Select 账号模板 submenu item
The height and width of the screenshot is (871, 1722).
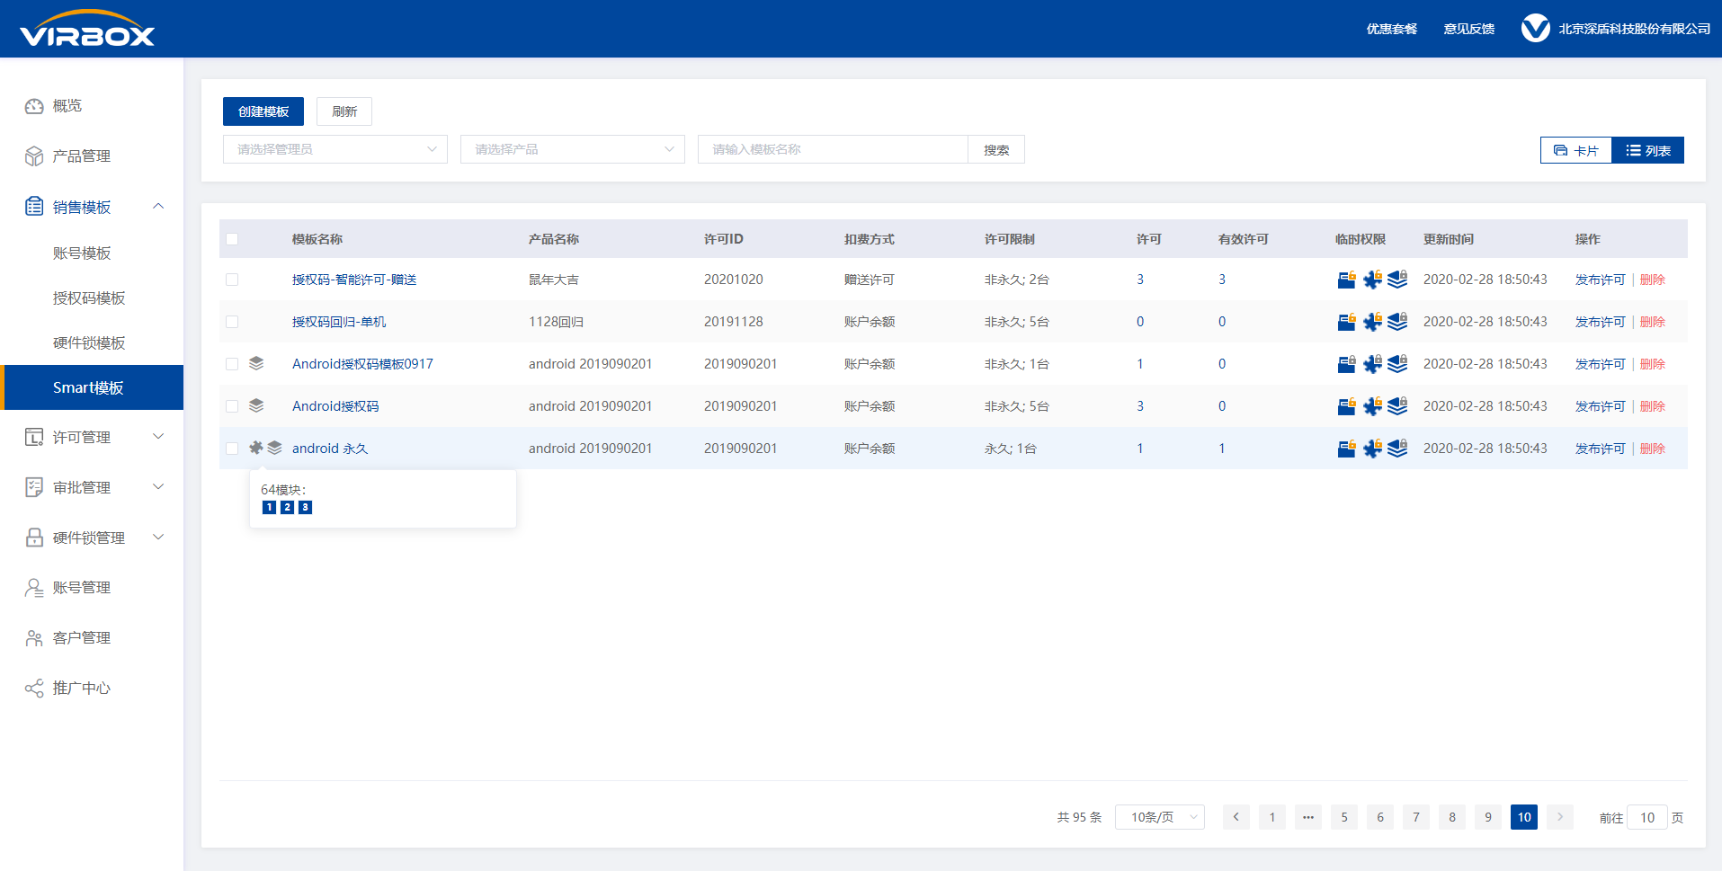(82, 253)
